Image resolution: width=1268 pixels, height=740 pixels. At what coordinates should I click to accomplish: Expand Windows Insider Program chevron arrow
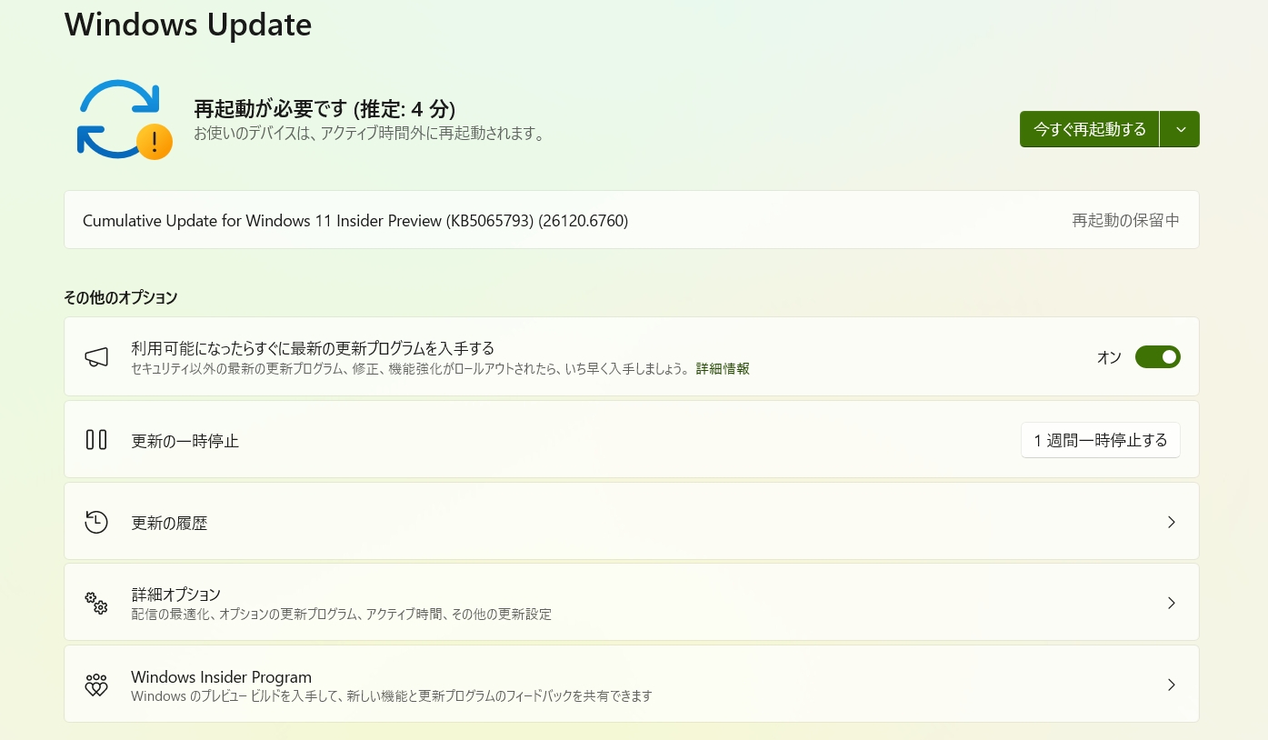tap(1172, 685)
